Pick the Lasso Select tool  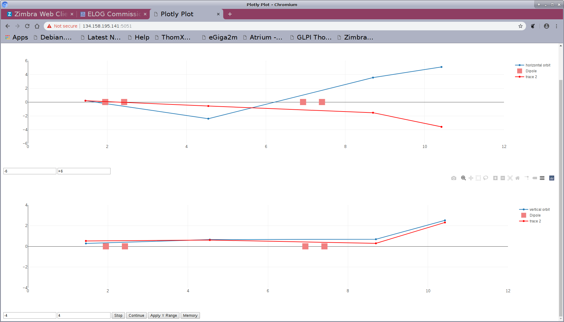(x=486, y=178)
